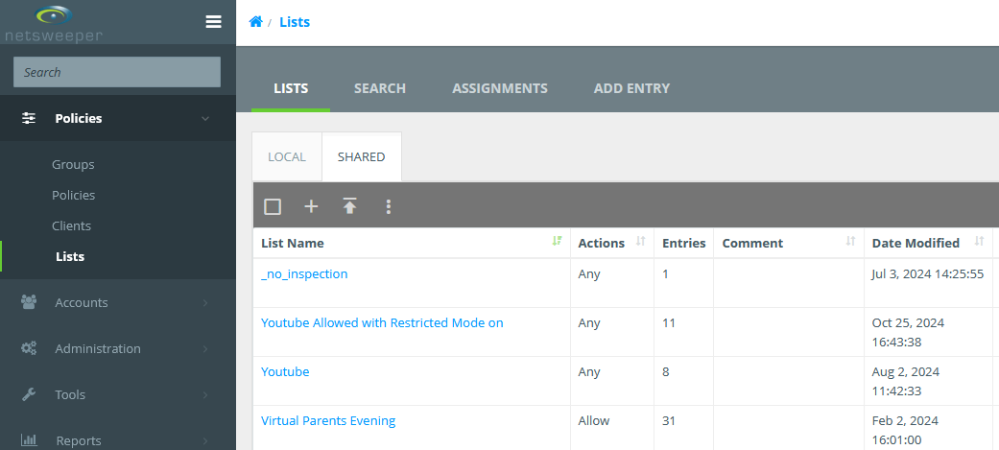
Task: Open the ADD ENTRY tab
Action: coord(631,88)
